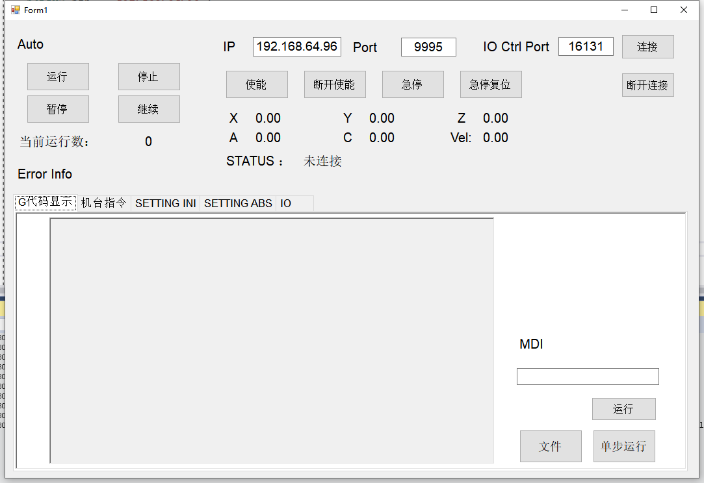Switch to the IO tab
Image resolution: width=704 pixels, height=483 pixels.
pos(286,203)
